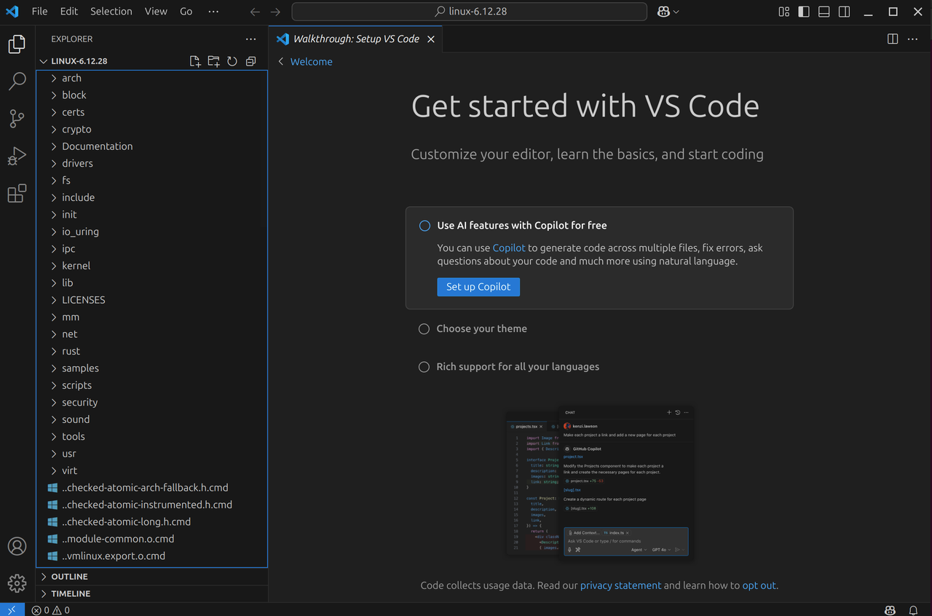Screen dimensions: 932x616
Task: Refresh the Explorer tree
Action: tap(232, 61)
